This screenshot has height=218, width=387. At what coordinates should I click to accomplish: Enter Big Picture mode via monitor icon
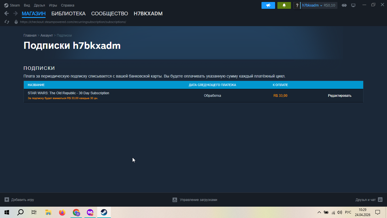(353, 5)
